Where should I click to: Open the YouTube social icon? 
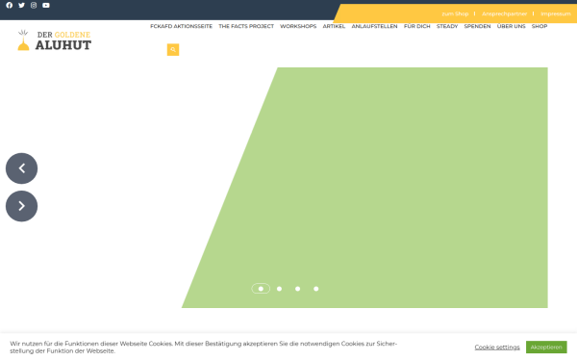point(46,5)
